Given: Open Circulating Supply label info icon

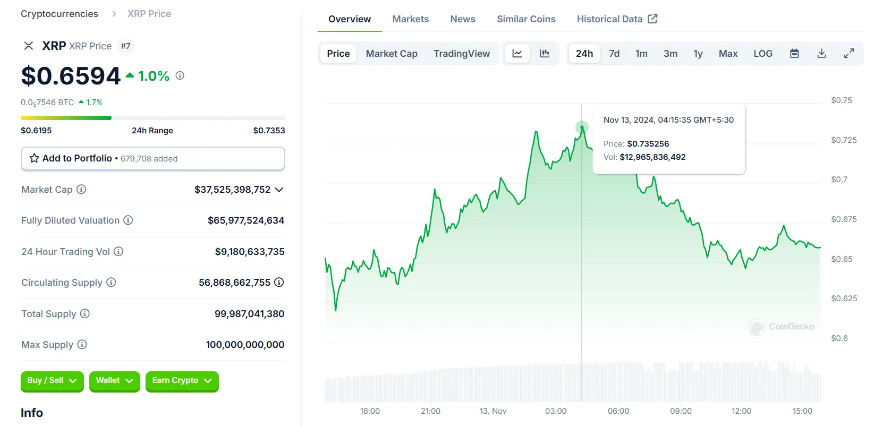Looking at the screenshot, I should [111, 282].
